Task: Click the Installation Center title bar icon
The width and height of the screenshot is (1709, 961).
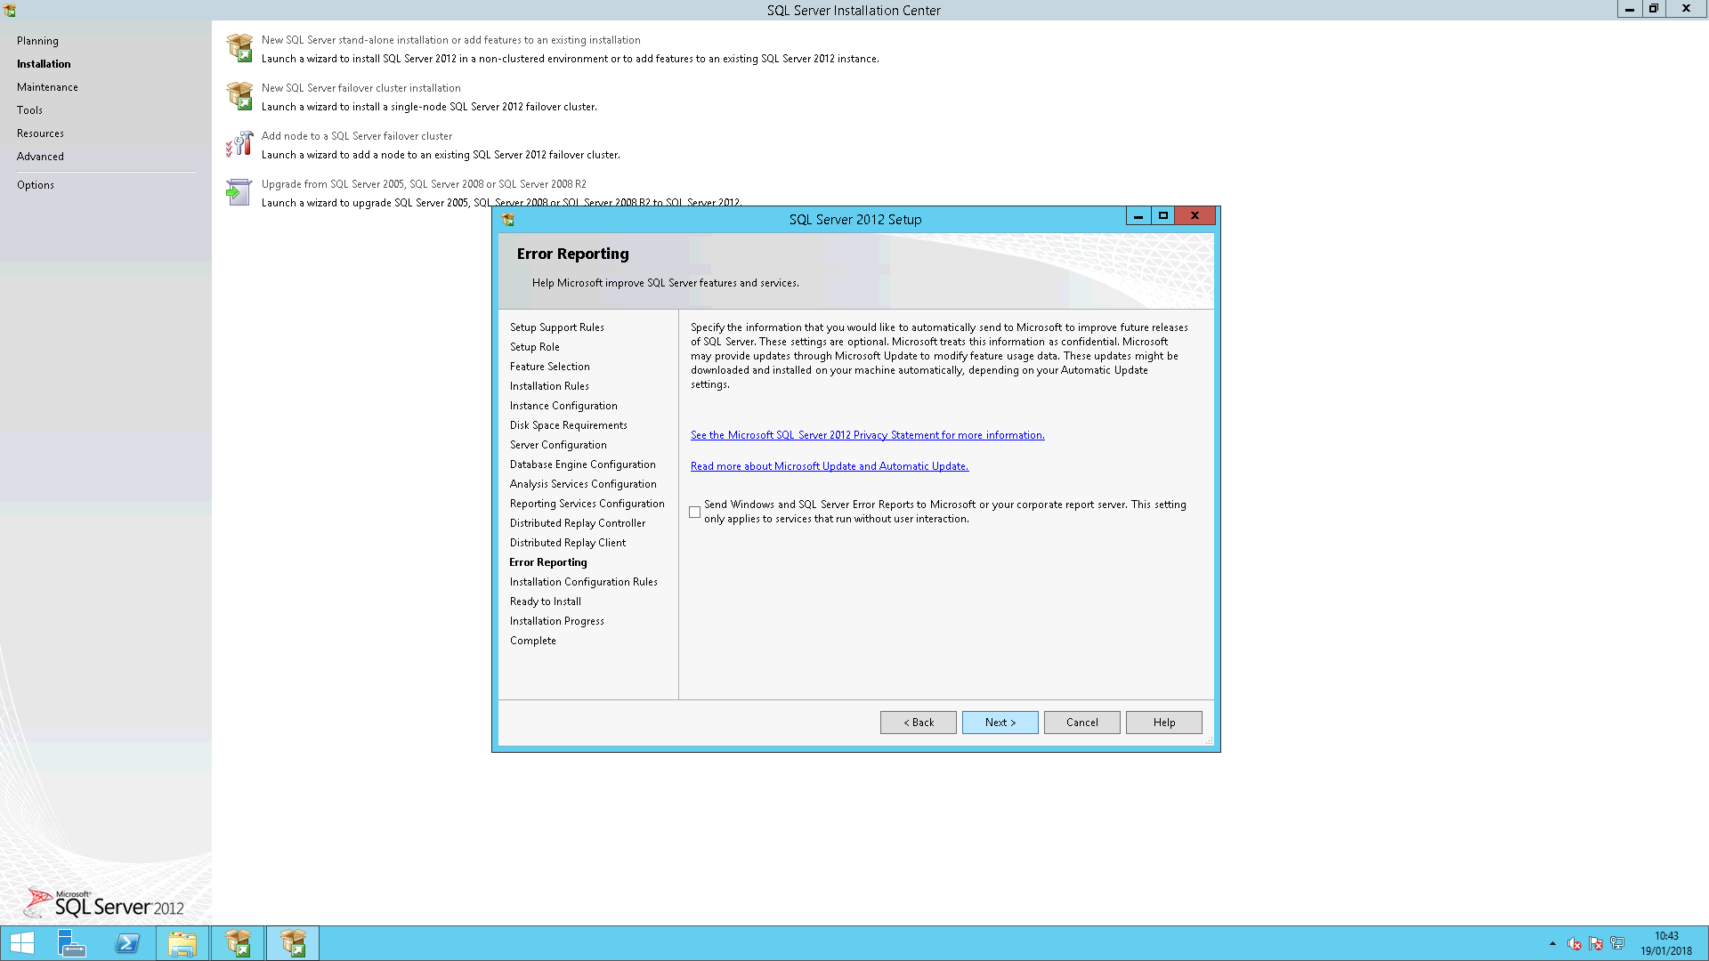Action: click(10, 11)
